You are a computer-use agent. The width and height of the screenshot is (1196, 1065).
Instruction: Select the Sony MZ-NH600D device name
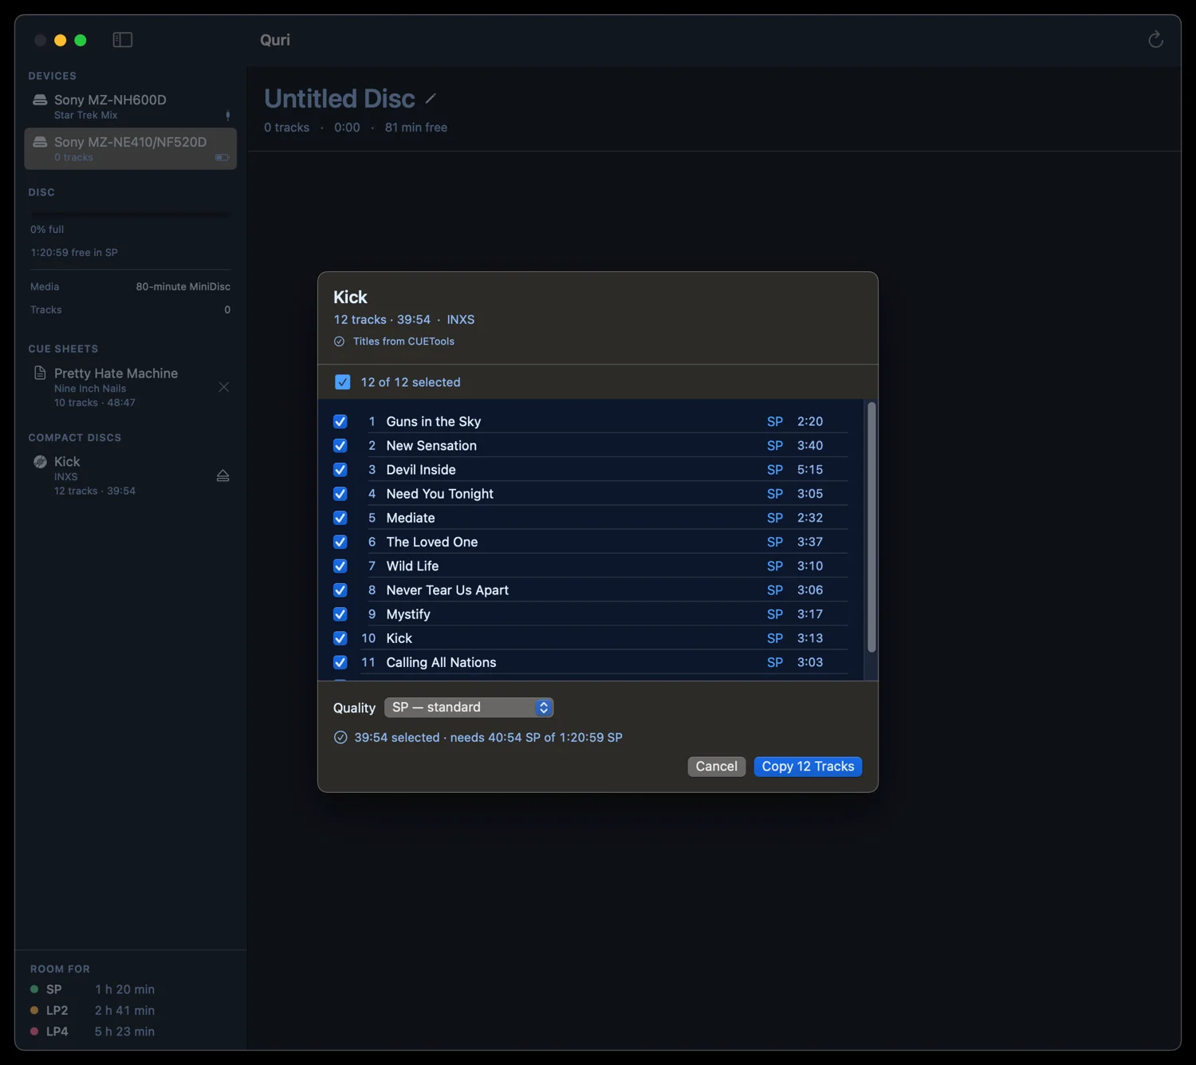coord(110,100)
